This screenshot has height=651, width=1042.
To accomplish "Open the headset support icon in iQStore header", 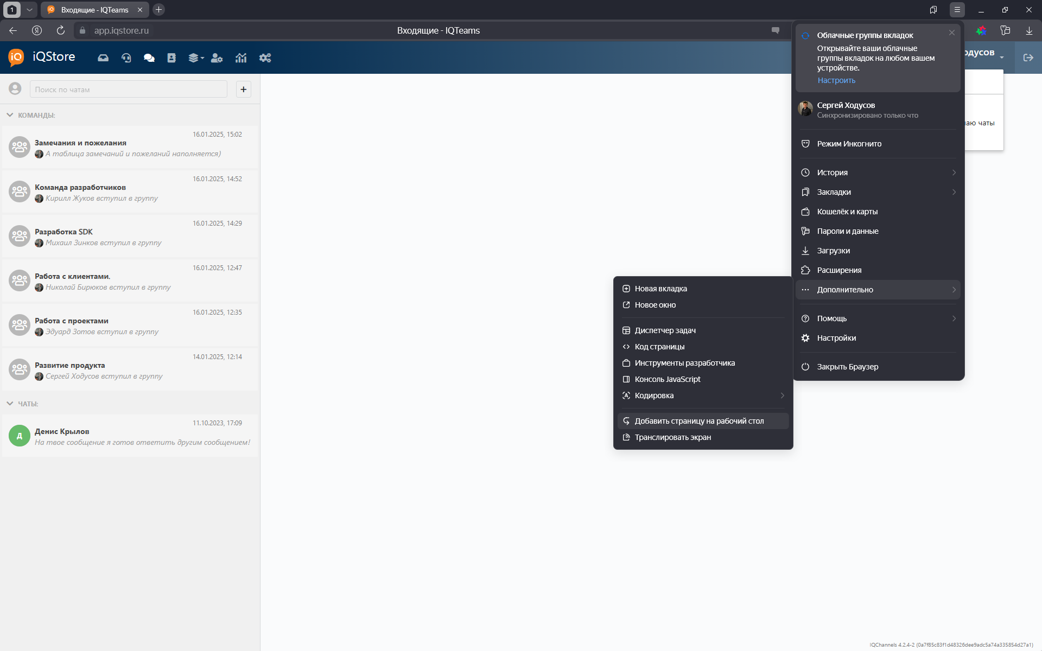I will [126, 58].
